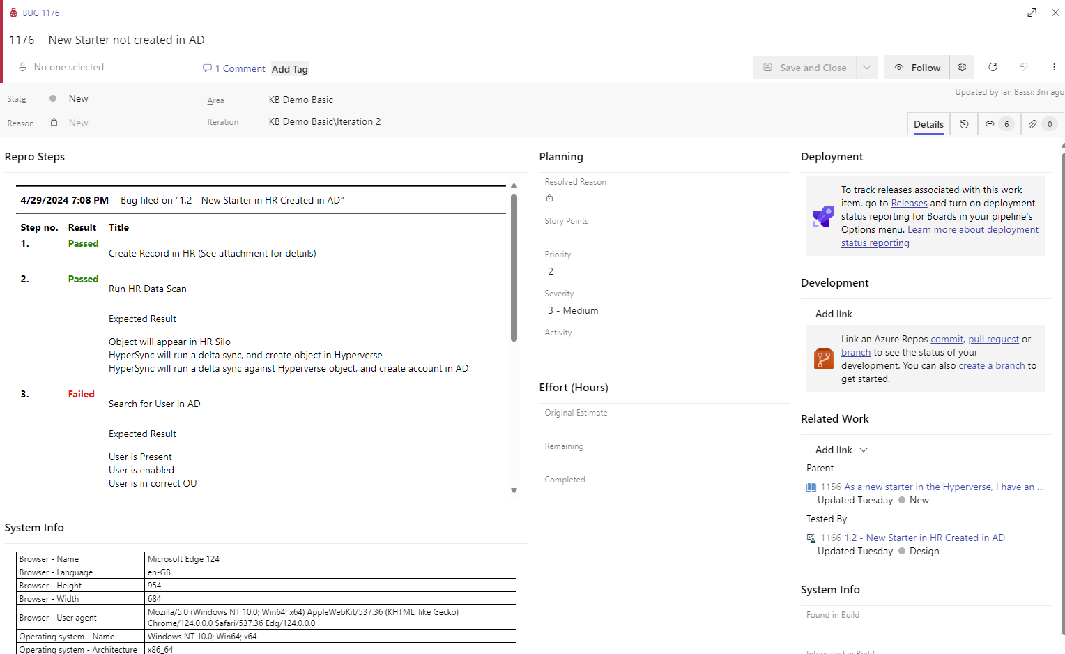Screen dimensions: 1065x654
Task: Open the work item history clock icon
Action: click(963, 123)
